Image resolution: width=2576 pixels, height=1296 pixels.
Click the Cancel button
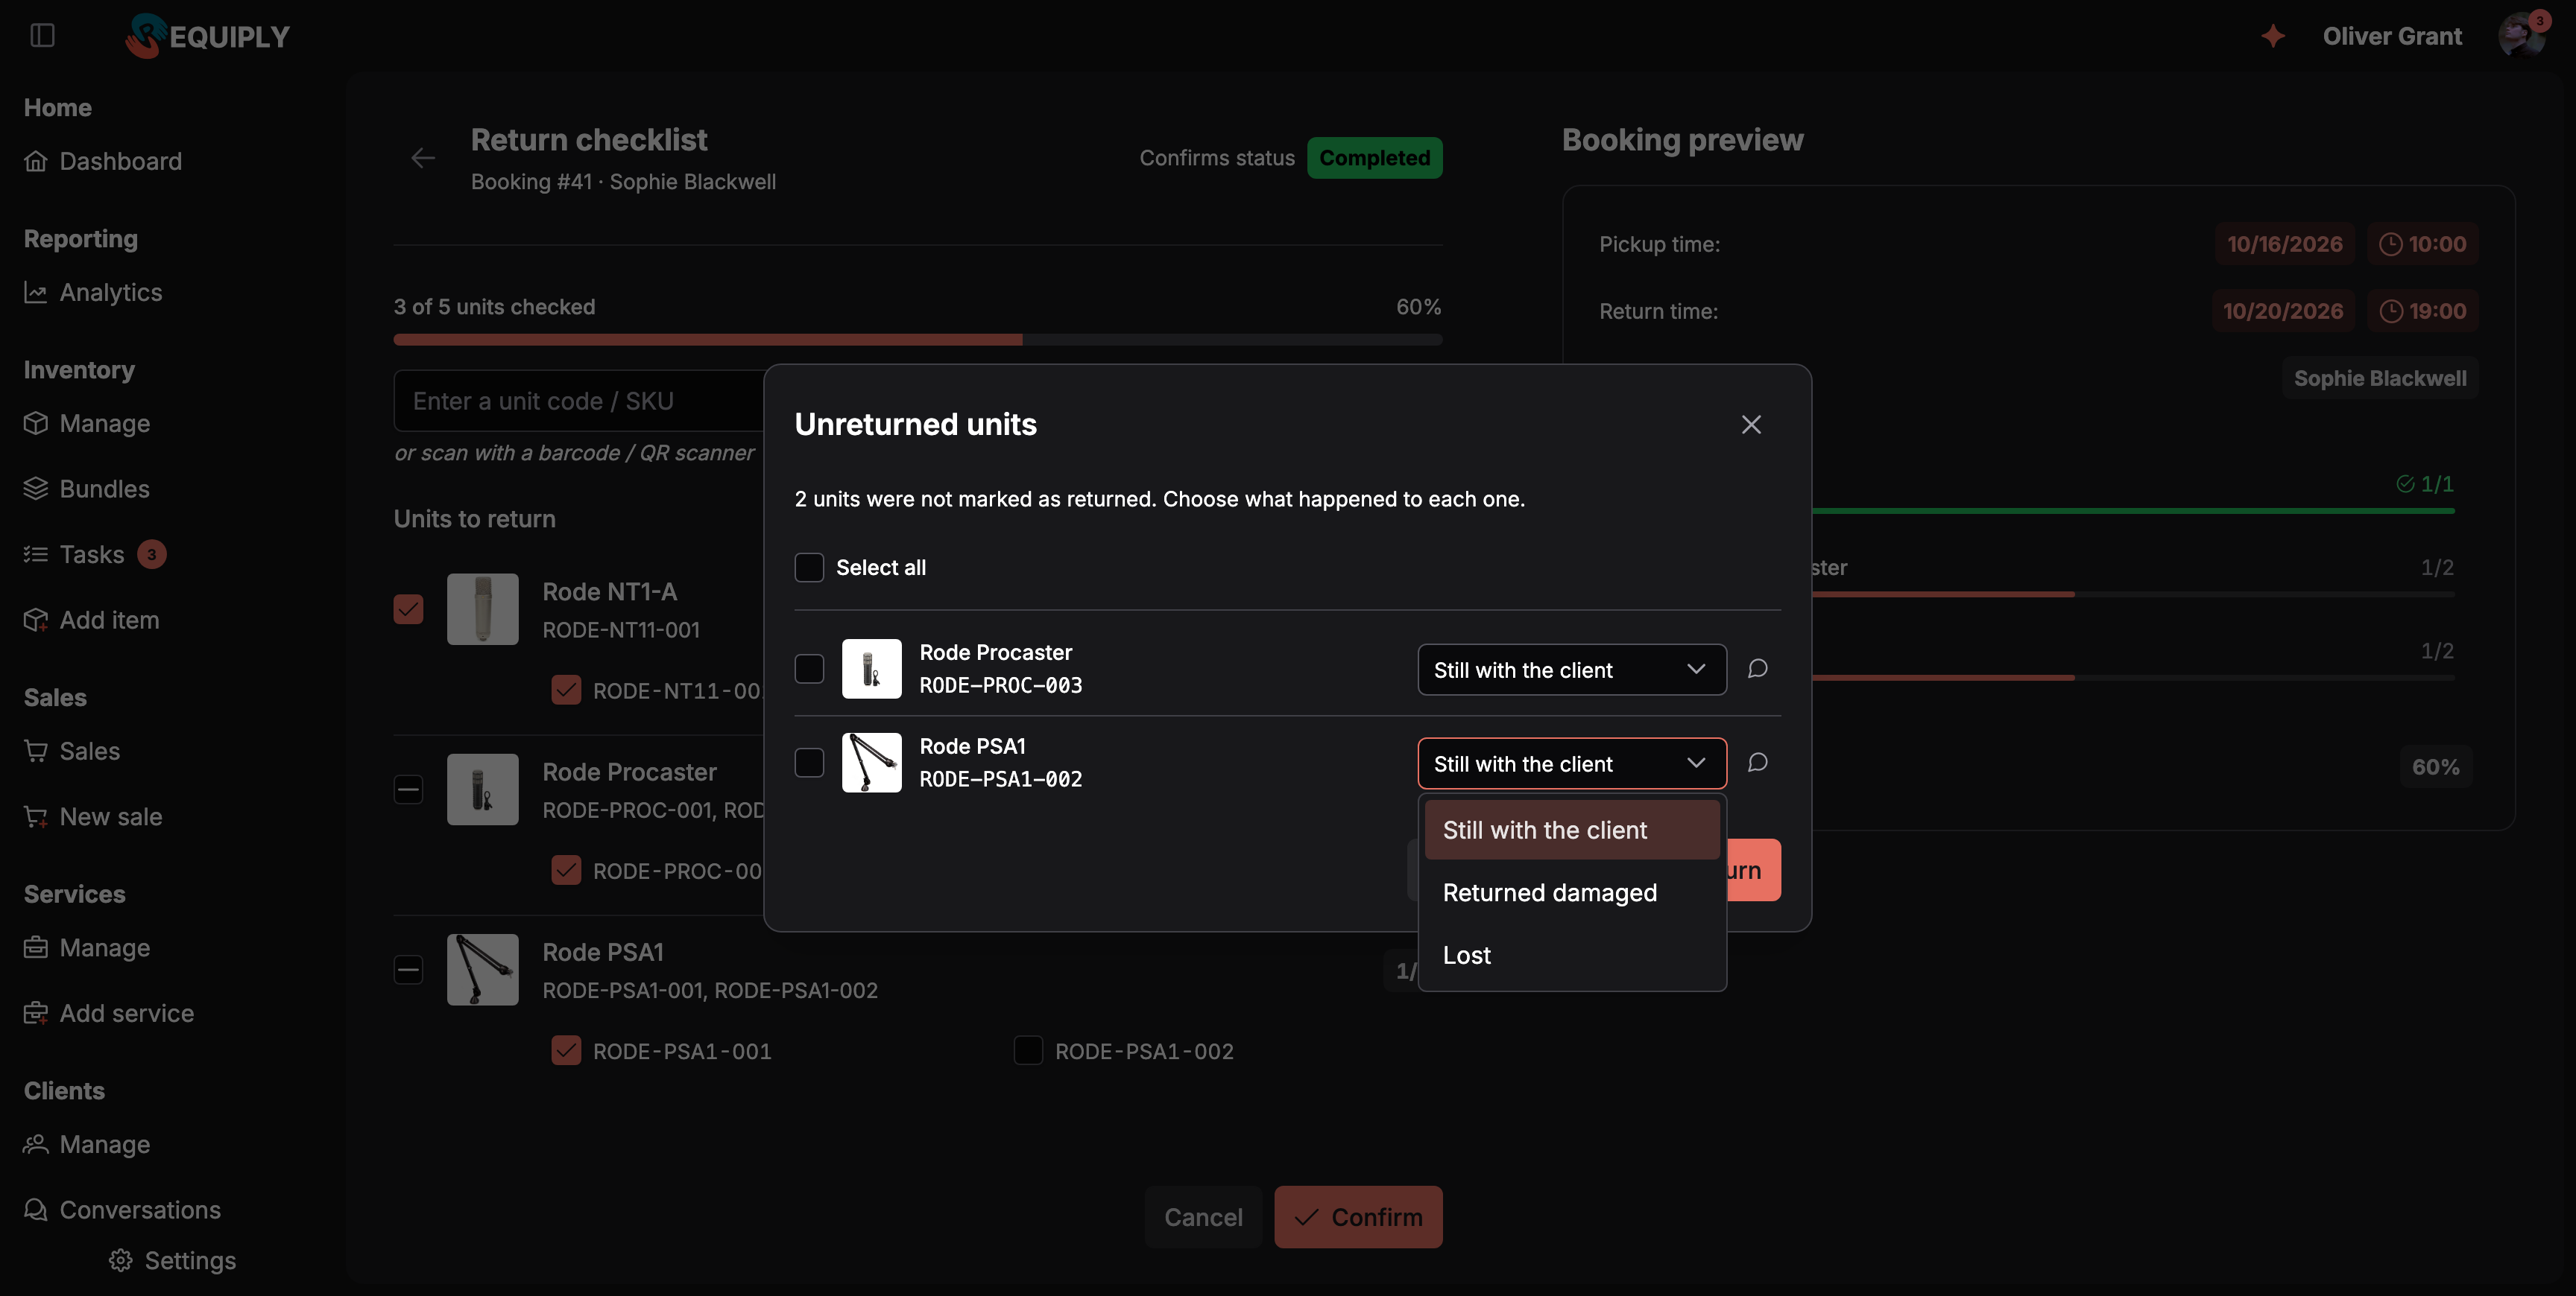[1203, 1217]
